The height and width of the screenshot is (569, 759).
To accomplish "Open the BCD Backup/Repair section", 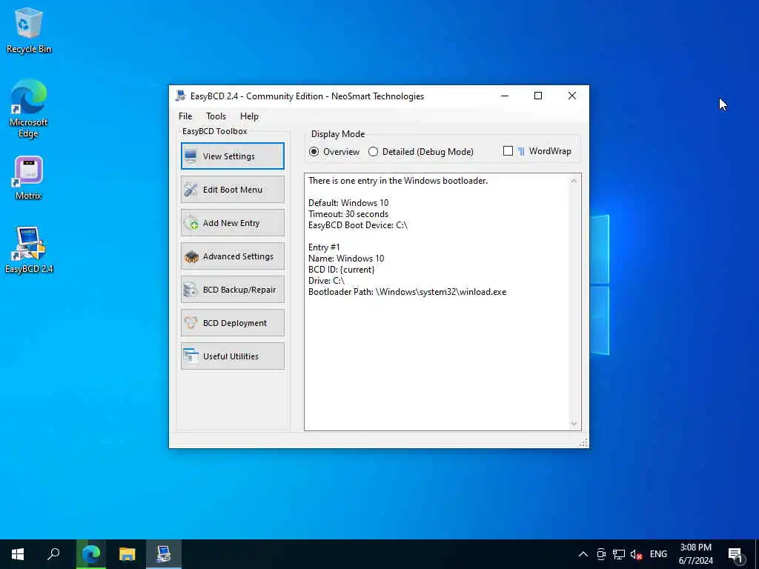I will click(x=232, y=290).
